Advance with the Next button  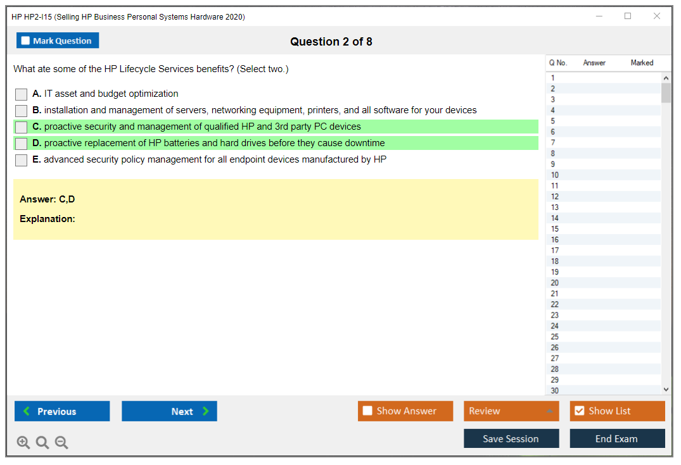coord(169,411)
